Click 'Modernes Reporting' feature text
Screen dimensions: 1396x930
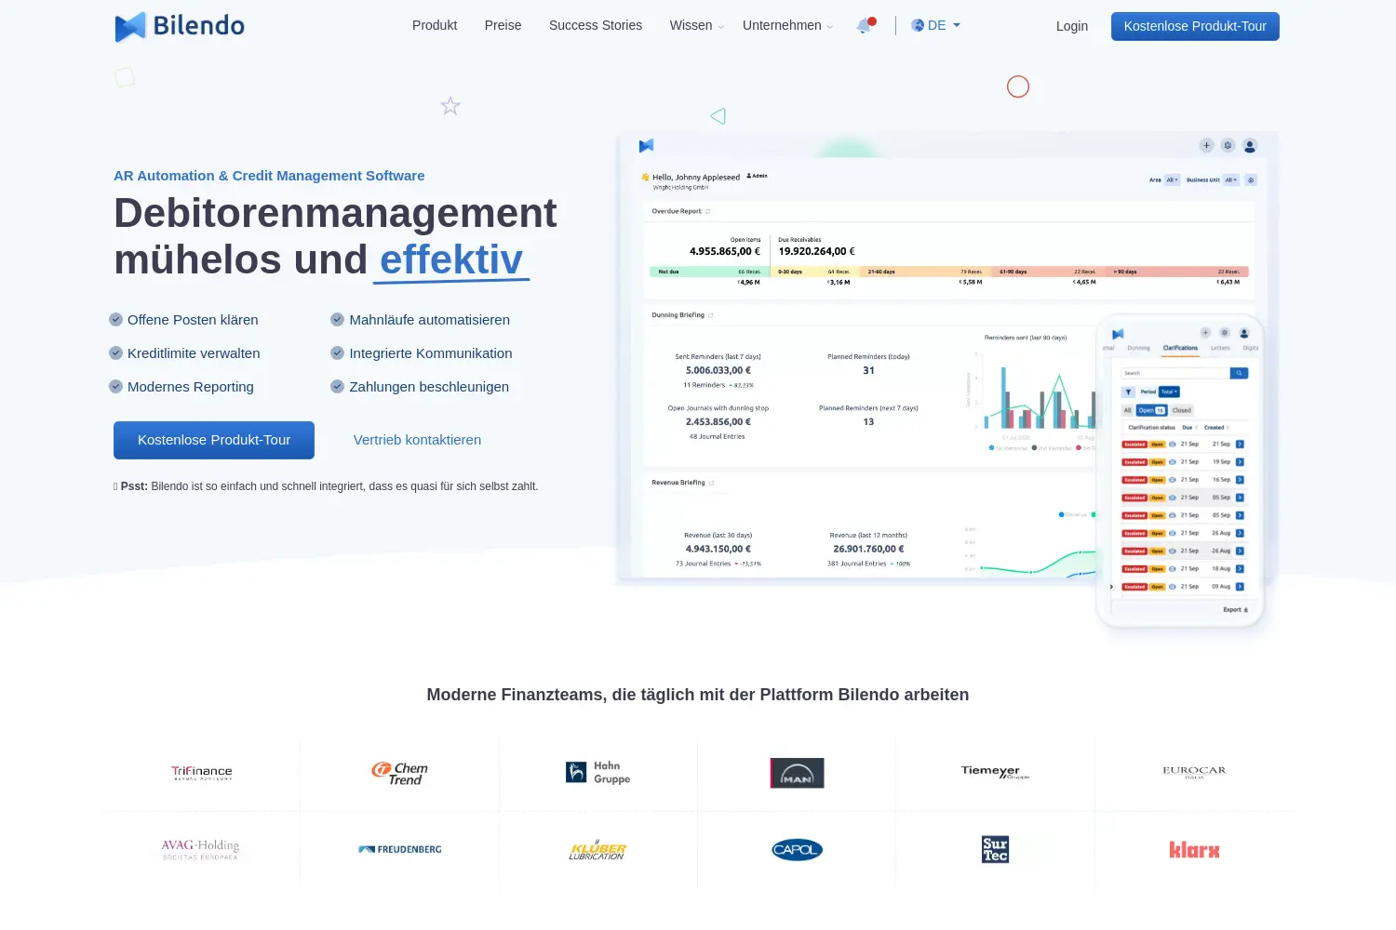(191, 387)
